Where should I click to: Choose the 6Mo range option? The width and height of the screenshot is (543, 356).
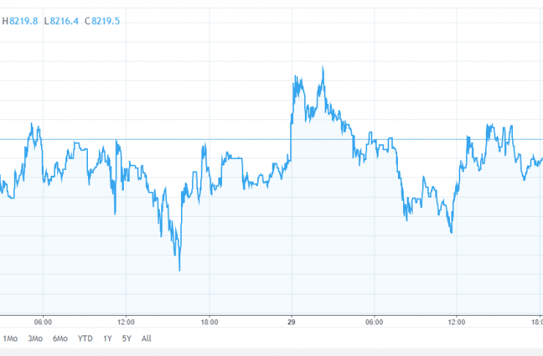tap(60, 338)
